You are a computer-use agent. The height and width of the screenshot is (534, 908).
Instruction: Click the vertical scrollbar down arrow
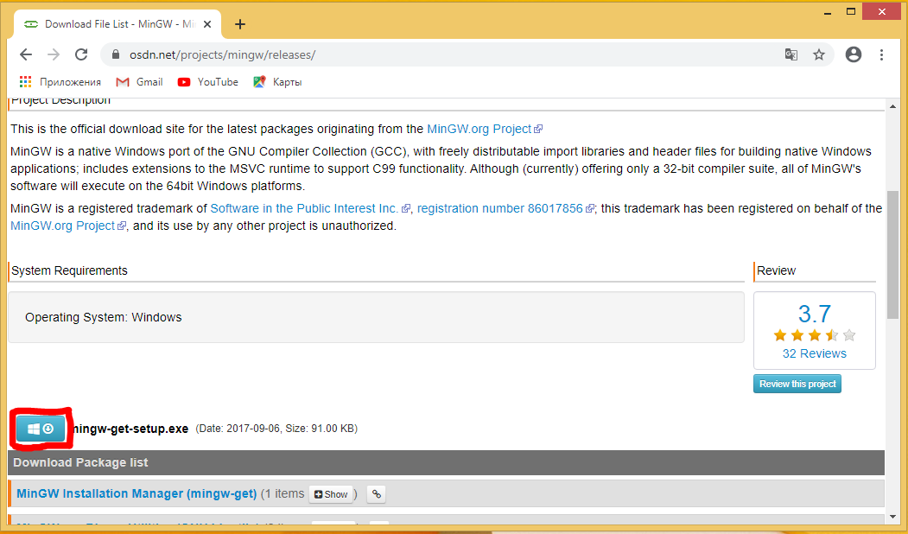pos(893,516)
